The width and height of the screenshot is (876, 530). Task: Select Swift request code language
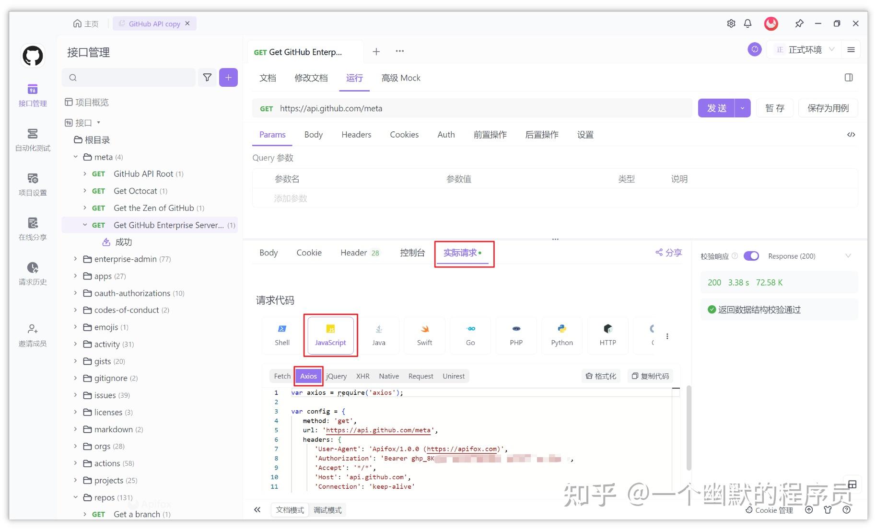pyautogui.click(x=424, y=335)
